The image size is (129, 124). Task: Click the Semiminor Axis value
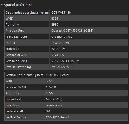point(65,61)
